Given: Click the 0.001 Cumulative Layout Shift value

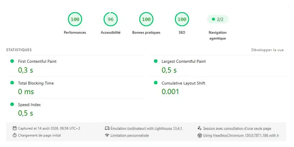Looking at the screenshot, I should pyautogui.click(x=170, y=92).
